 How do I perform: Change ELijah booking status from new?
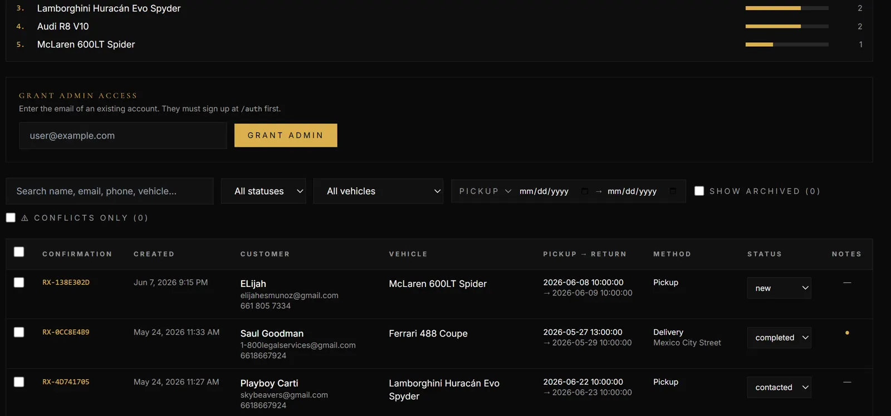coord(779,288)
